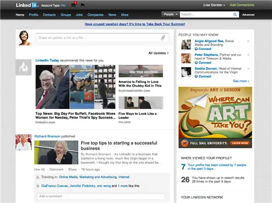This screenshot has height=203, width=272.
Task: Click in the search input field
Action: click(x=206, y=15)
